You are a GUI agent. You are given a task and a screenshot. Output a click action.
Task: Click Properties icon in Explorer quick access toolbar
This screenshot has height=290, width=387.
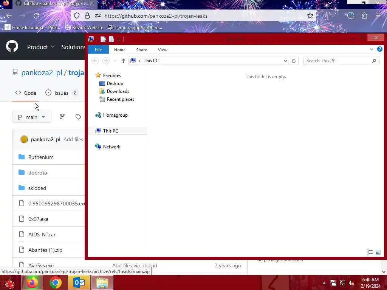point(103,39)
